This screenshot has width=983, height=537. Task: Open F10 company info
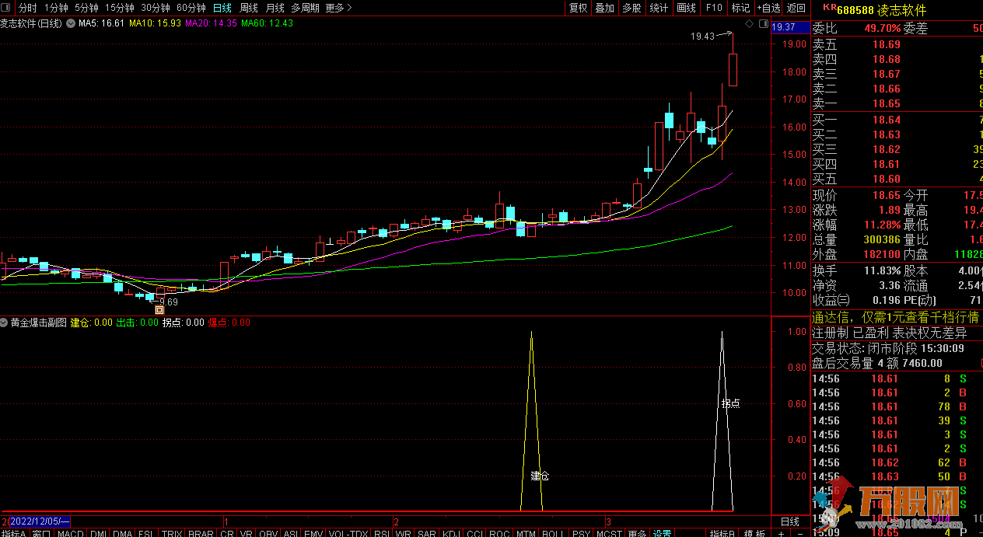(713, 8)
